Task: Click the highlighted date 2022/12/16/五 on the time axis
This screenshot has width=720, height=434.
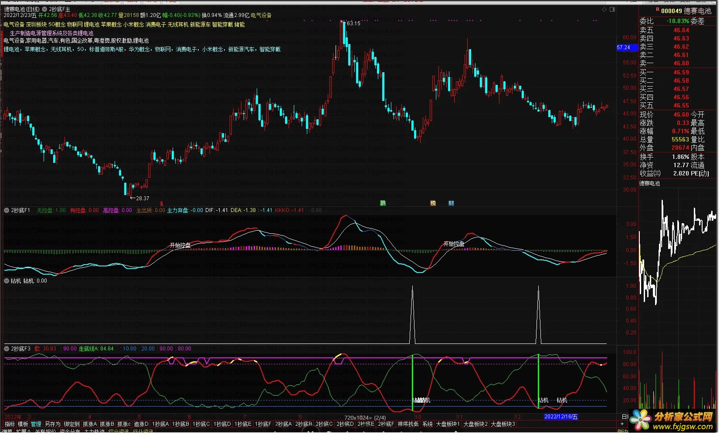Action: 561,417
